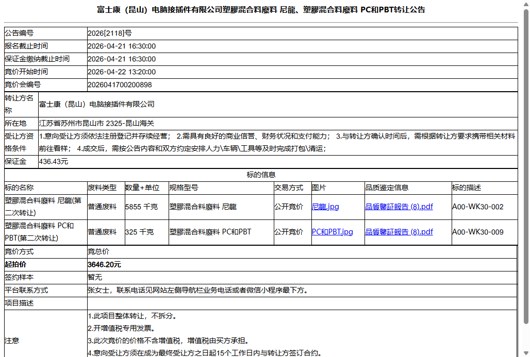The image size is (530, 357).
Task: Open the PC和PBT.jpg image link
Action: pos(332,232)
